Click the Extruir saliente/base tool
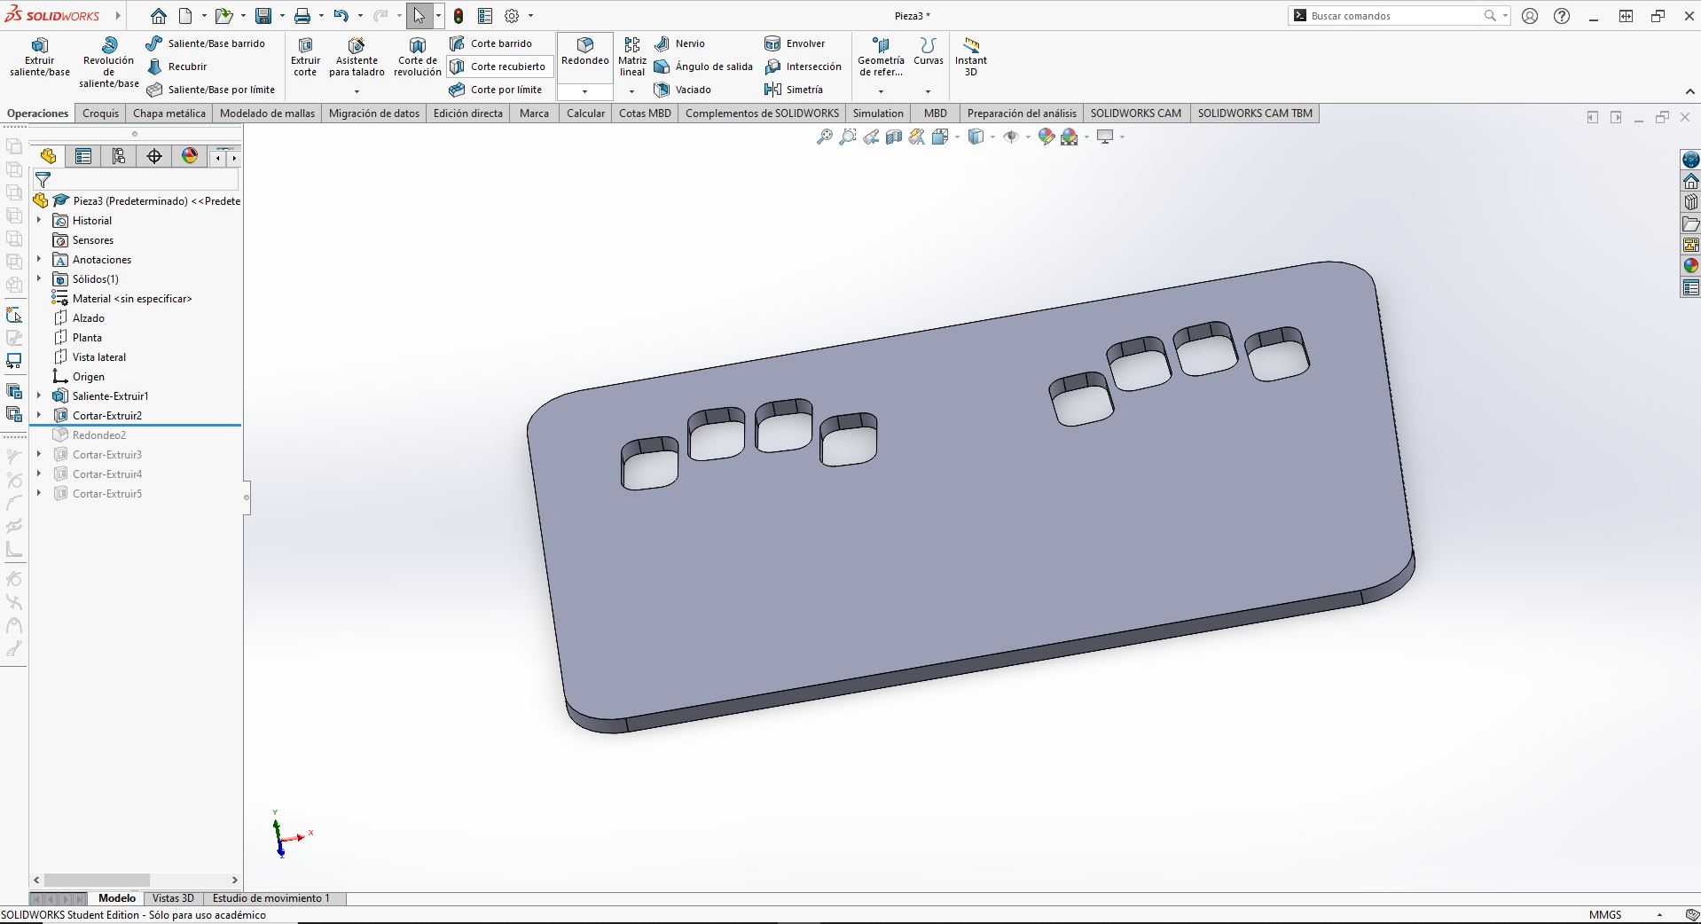1701x924 pixels. 39,58
